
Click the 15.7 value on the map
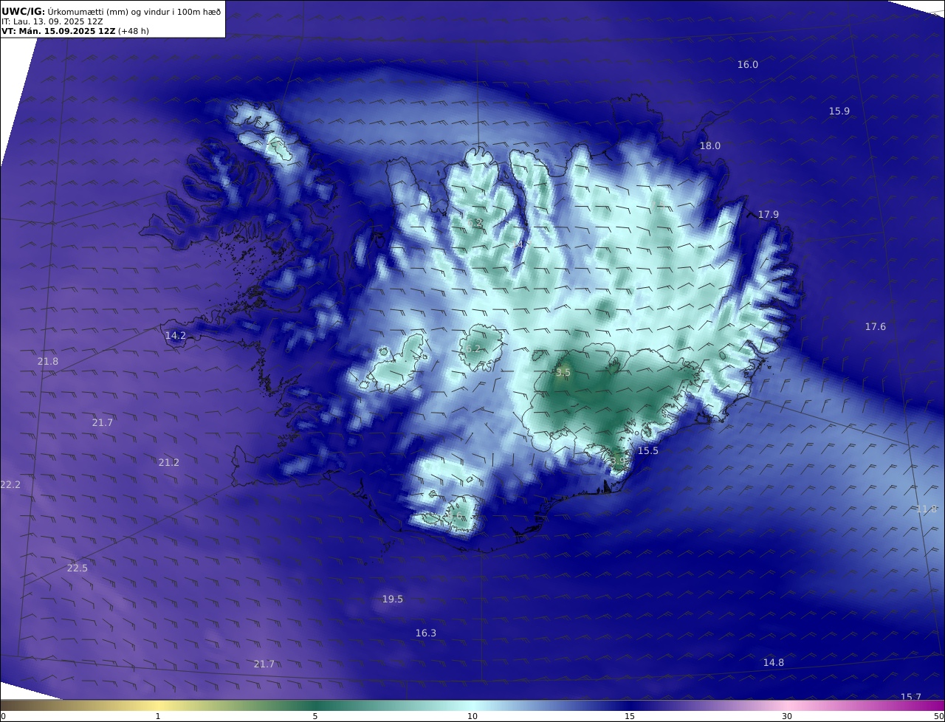point(911,698)
